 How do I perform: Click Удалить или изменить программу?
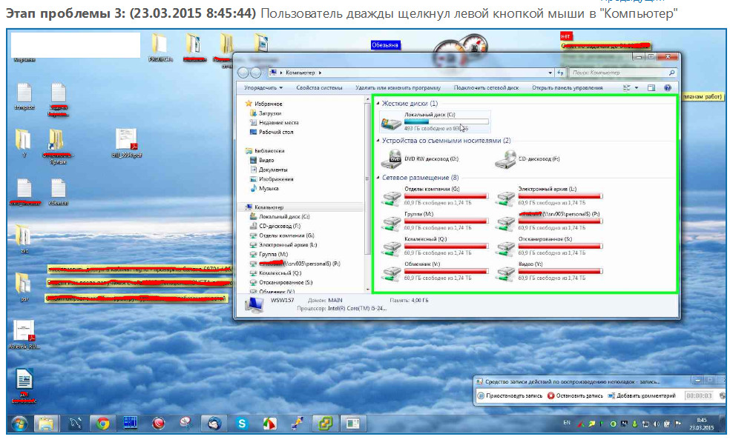(x=398, y=87)
